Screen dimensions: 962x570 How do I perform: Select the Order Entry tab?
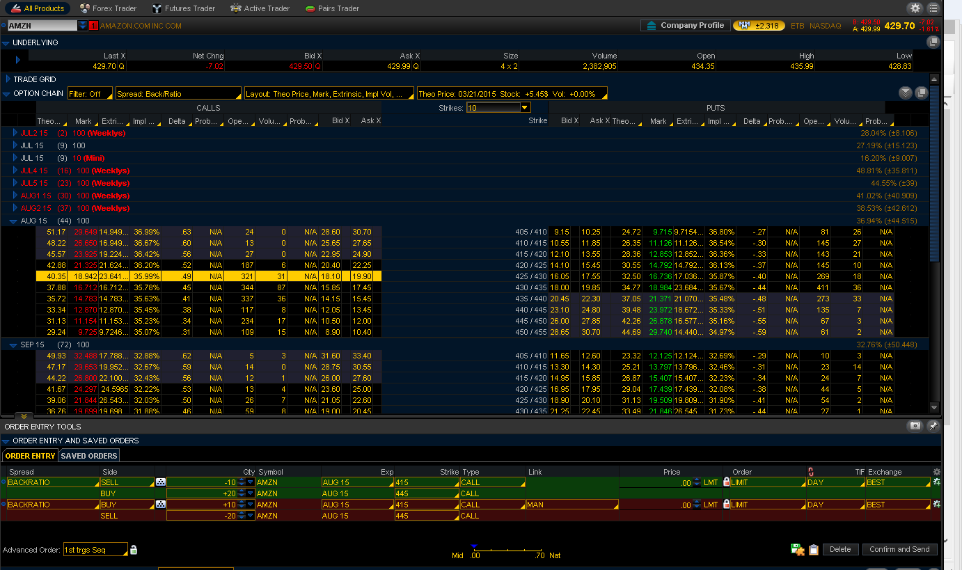(30, 456)
